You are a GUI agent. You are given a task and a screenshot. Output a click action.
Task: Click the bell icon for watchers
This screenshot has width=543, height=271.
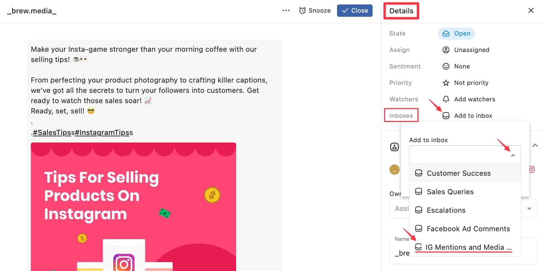click(x=446, y=99)
